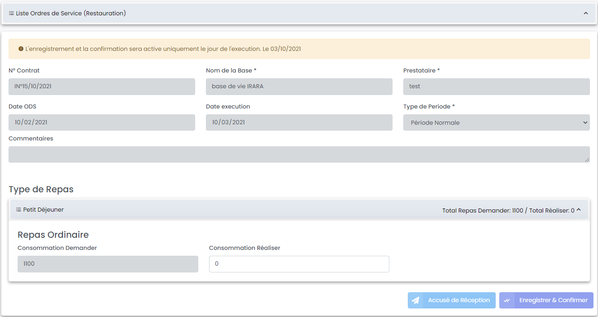Select the Nom de la Base field
This screenshot has width=598, height=317.
(x=299, y=86)
